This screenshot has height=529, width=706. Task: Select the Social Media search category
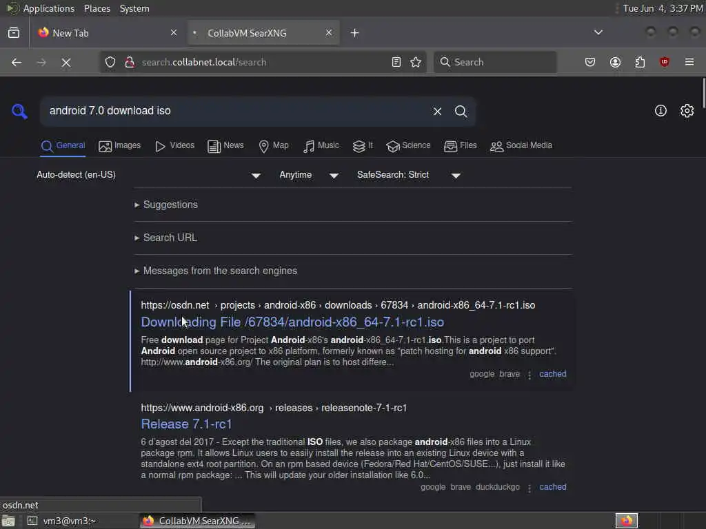(521, 146)
